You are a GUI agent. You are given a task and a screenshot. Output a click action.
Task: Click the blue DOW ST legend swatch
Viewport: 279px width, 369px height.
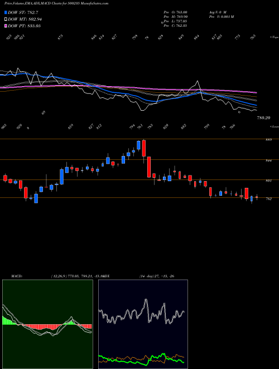(x=6, y=13)
